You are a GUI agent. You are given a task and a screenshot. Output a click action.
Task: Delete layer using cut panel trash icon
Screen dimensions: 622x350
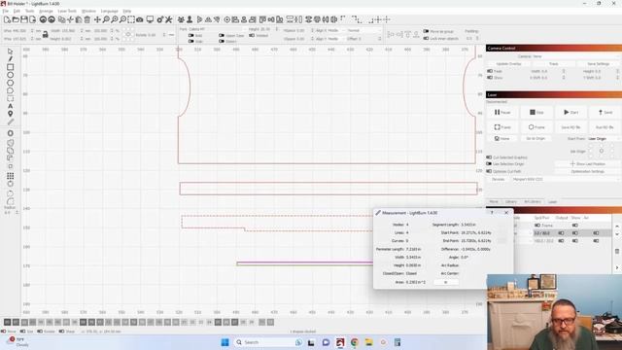click(617, 251)
